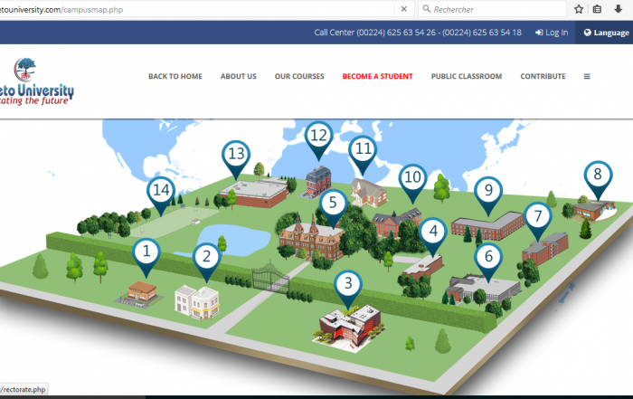
Task: Open the Language dropdown
Action: (606, 33)
